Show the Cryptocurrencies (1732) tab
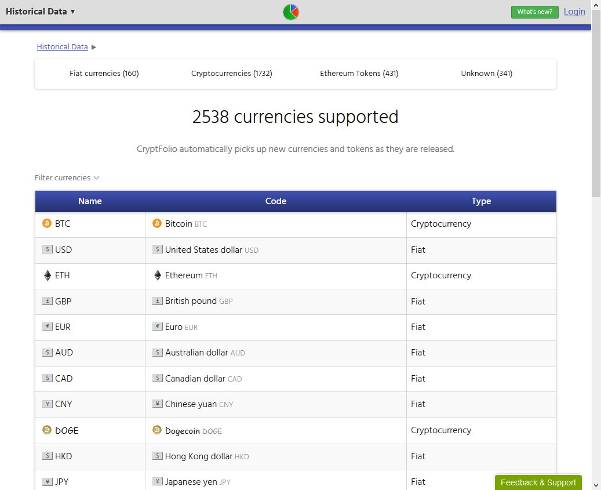The width and height of the screenshot is (601, 490). (x=232, y=74)
